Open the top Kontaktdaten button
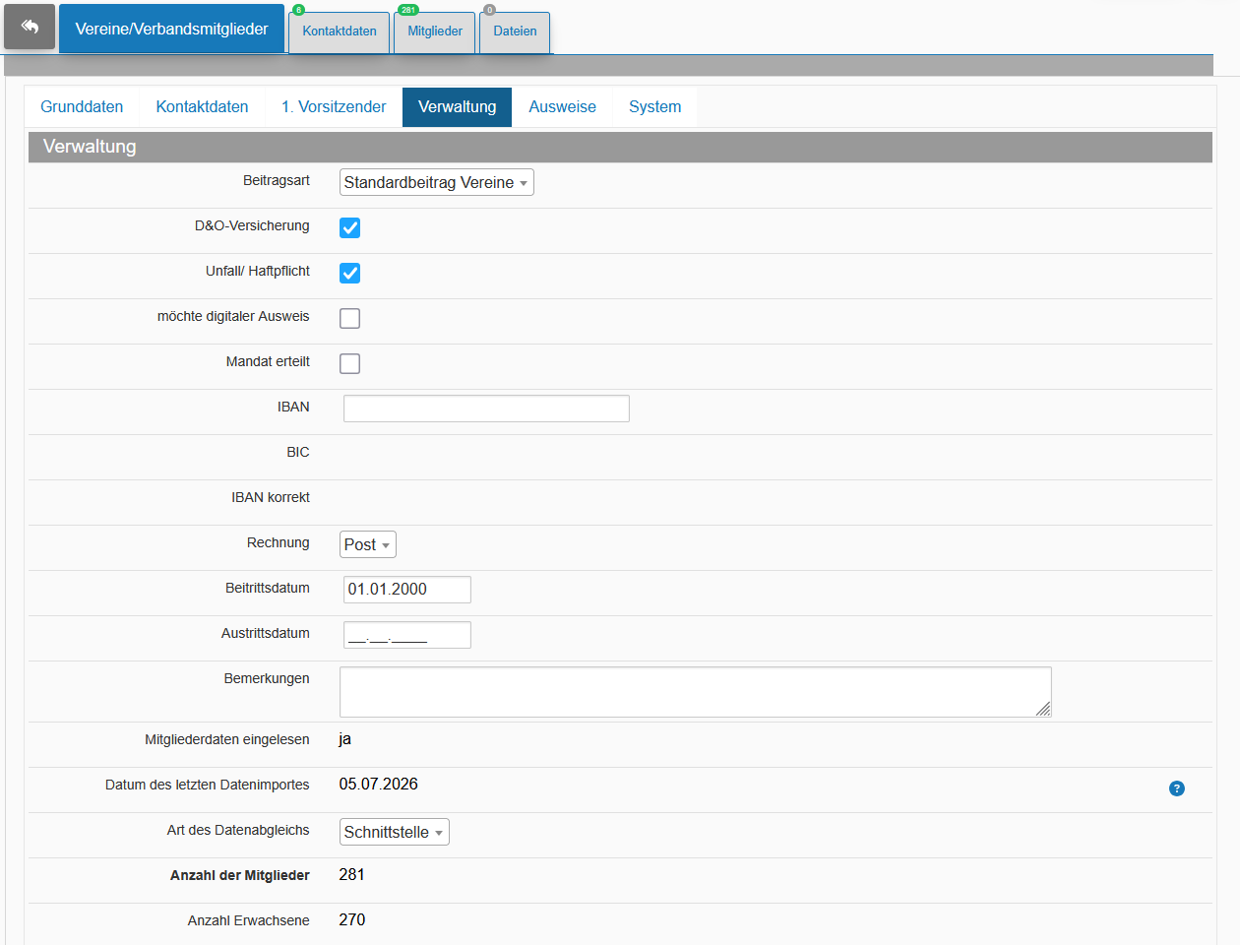The height and width of the screenshot is (945, 1240). pos(340,31)
